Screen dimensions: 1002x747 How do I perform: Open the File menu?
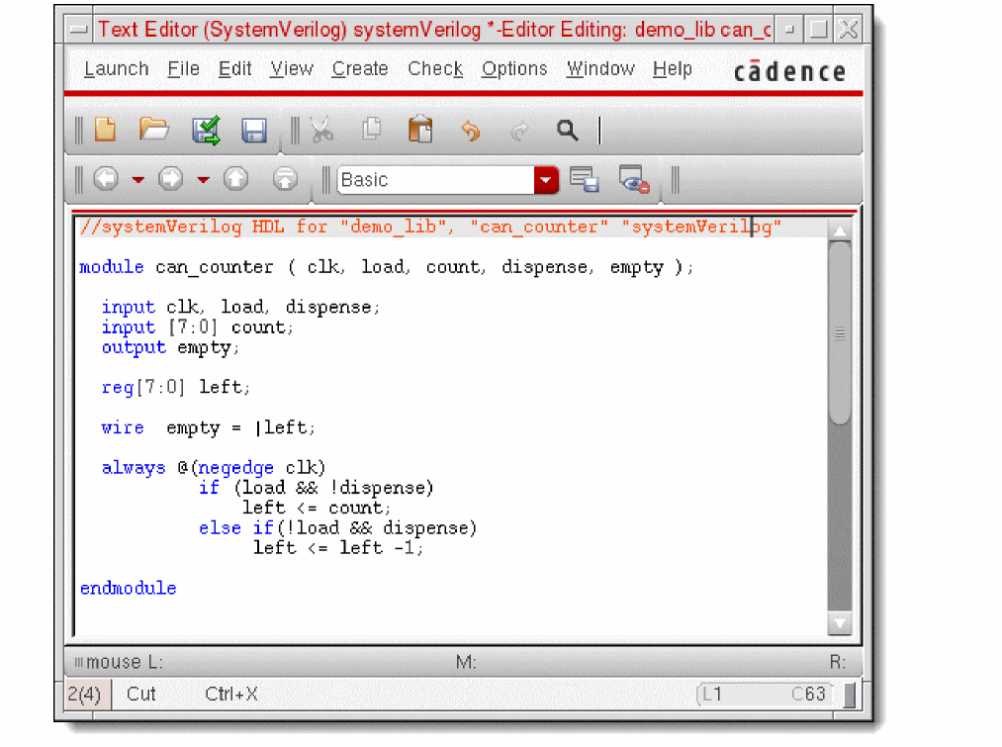(x=183, y=69)
